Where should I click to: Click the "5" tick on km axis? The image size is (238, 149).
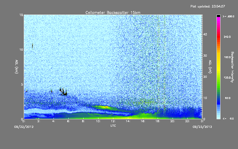(22, 84)
